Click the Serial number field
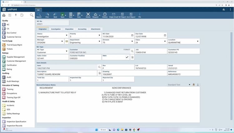The image size is (234, 133). (184, 67)
